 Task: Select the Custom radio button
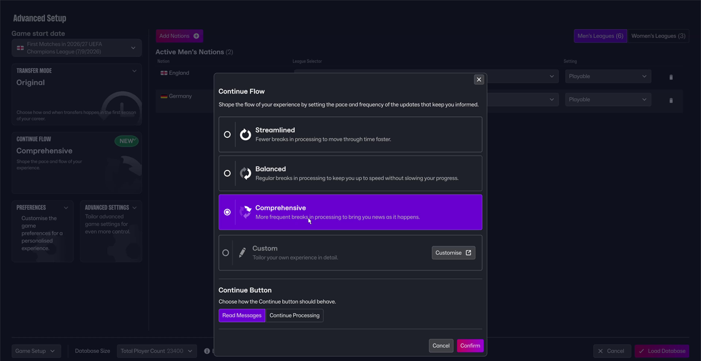[x=225, y=253]
